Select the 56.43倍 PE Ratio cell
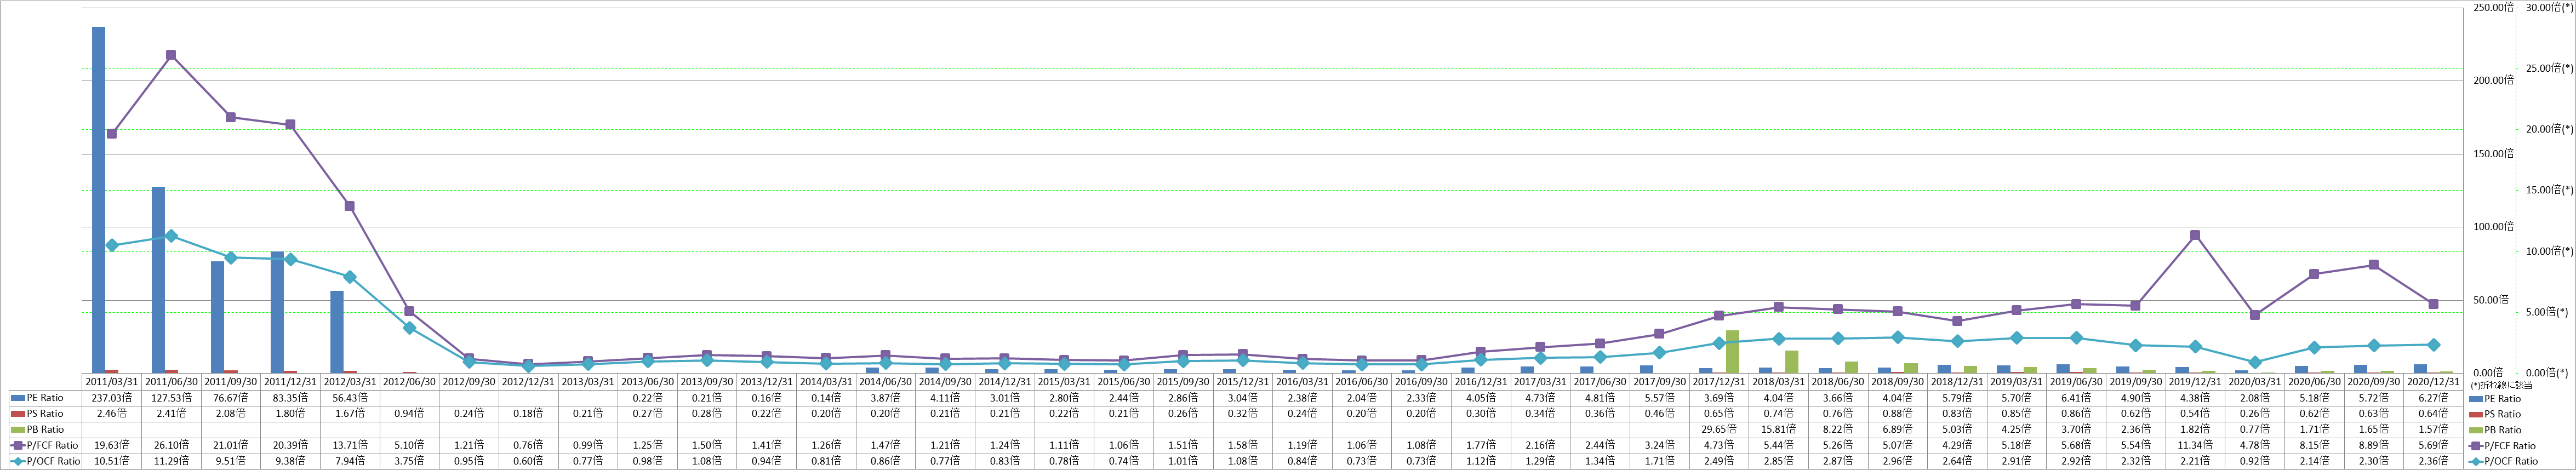 (x=350, y=398)
